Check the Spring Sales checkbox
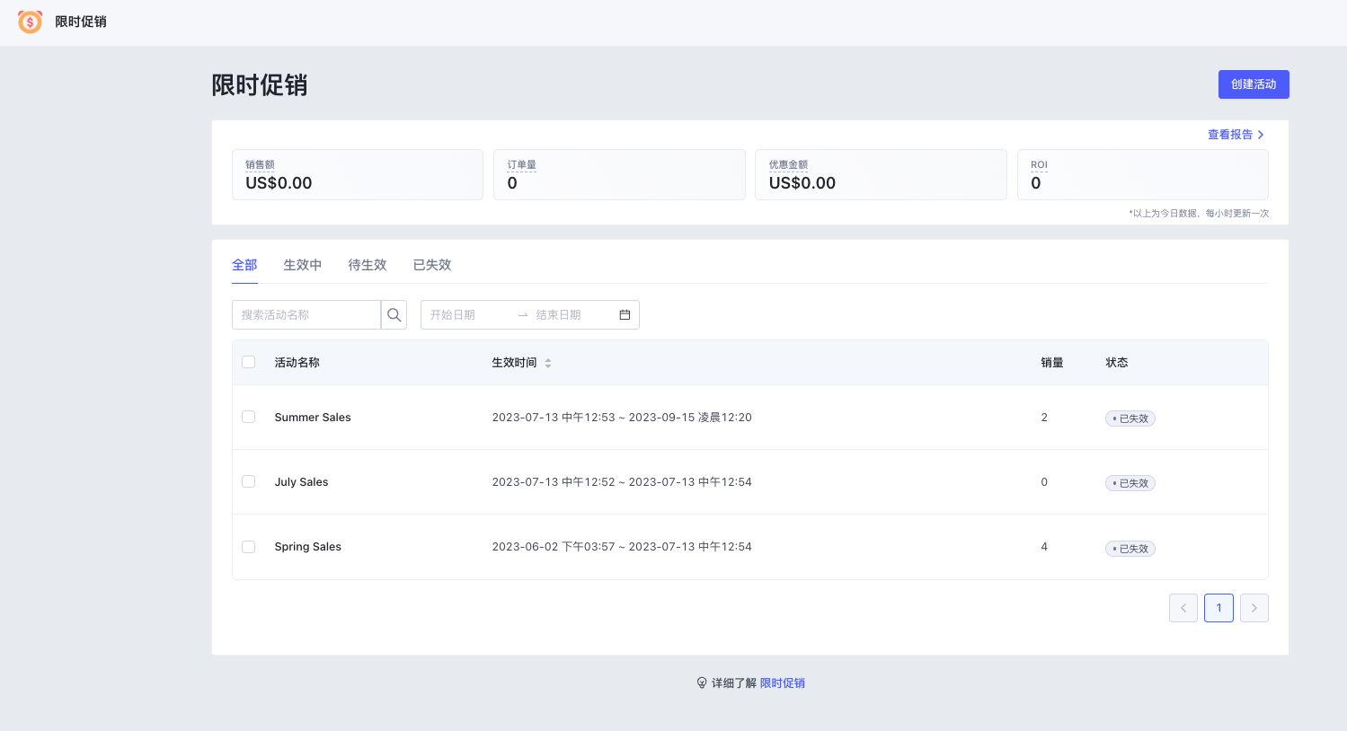Viewport: 1347px width, 731px height. tap(248, 546)
